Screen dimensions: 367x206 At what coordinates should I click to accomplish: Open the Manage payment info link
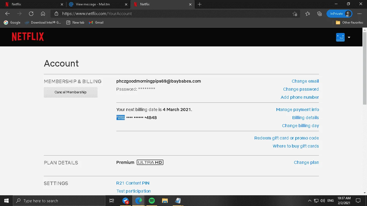[297, 109]
